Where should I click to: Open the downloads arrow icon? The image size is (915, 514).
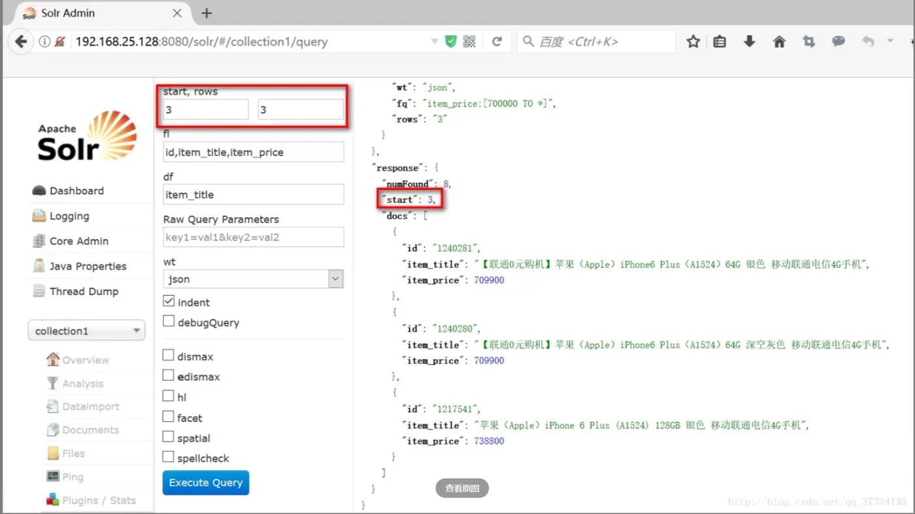750,42
